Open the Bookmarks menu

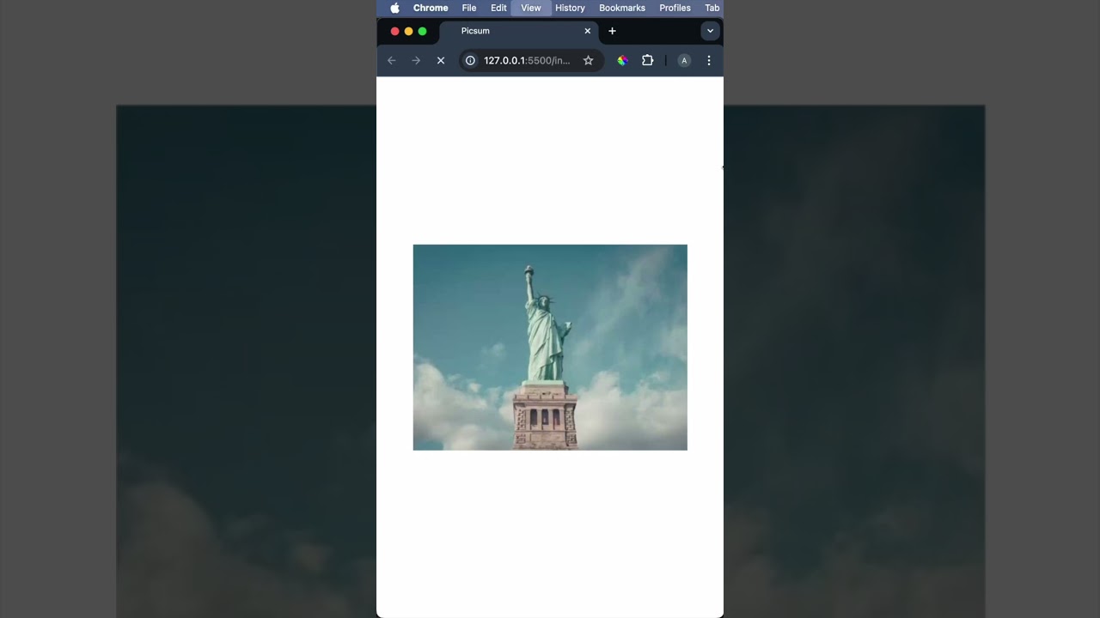tap(622, 8)
